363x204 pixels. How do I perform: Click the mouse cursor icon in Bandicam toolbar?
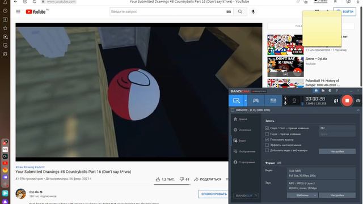pyautogui.click(x=285, y=98)
